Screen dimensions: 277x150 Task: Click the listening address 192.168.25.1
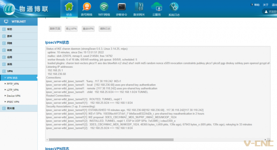pyautogui.click(x=55, y=70)
